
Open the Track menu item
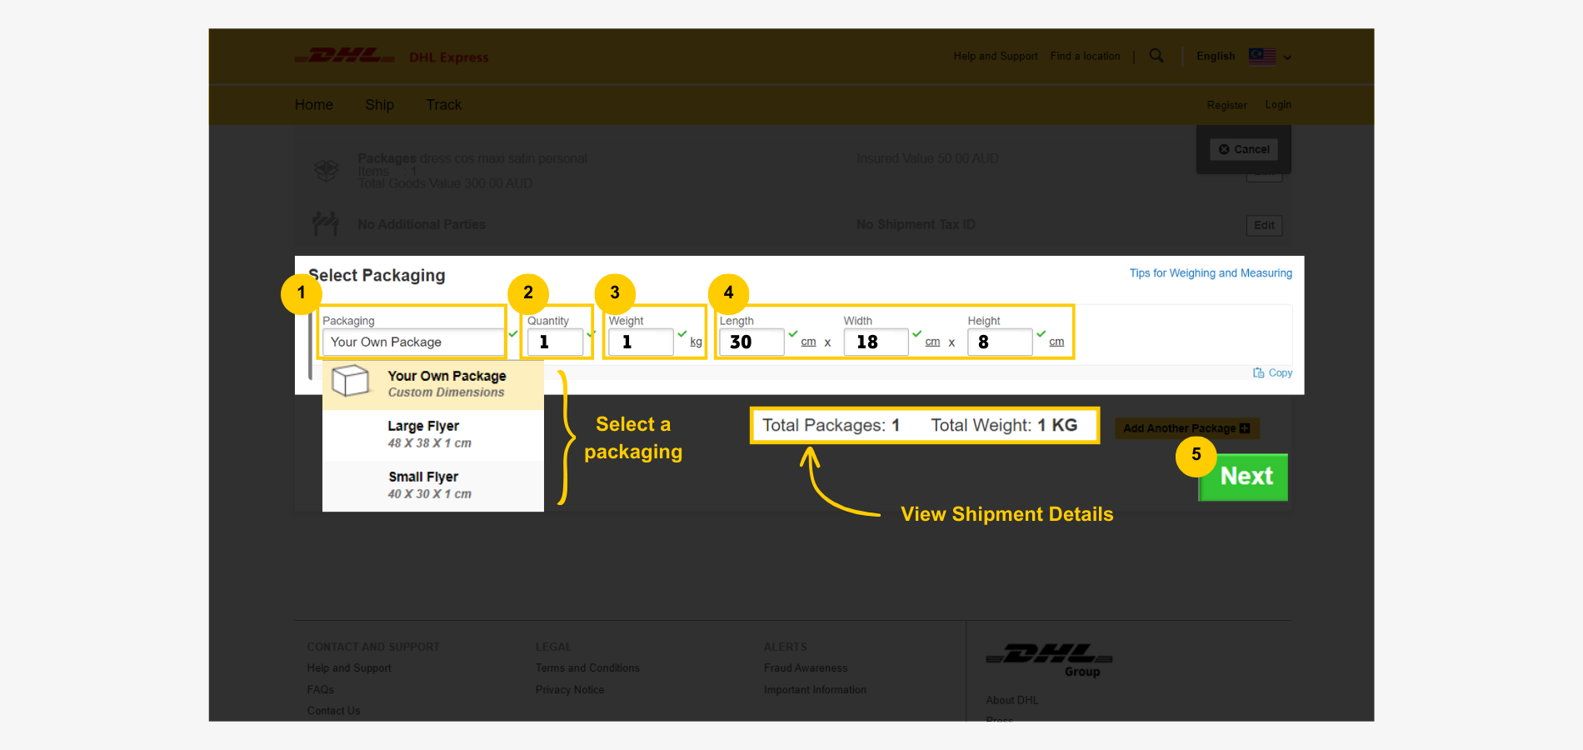(444, 105)
